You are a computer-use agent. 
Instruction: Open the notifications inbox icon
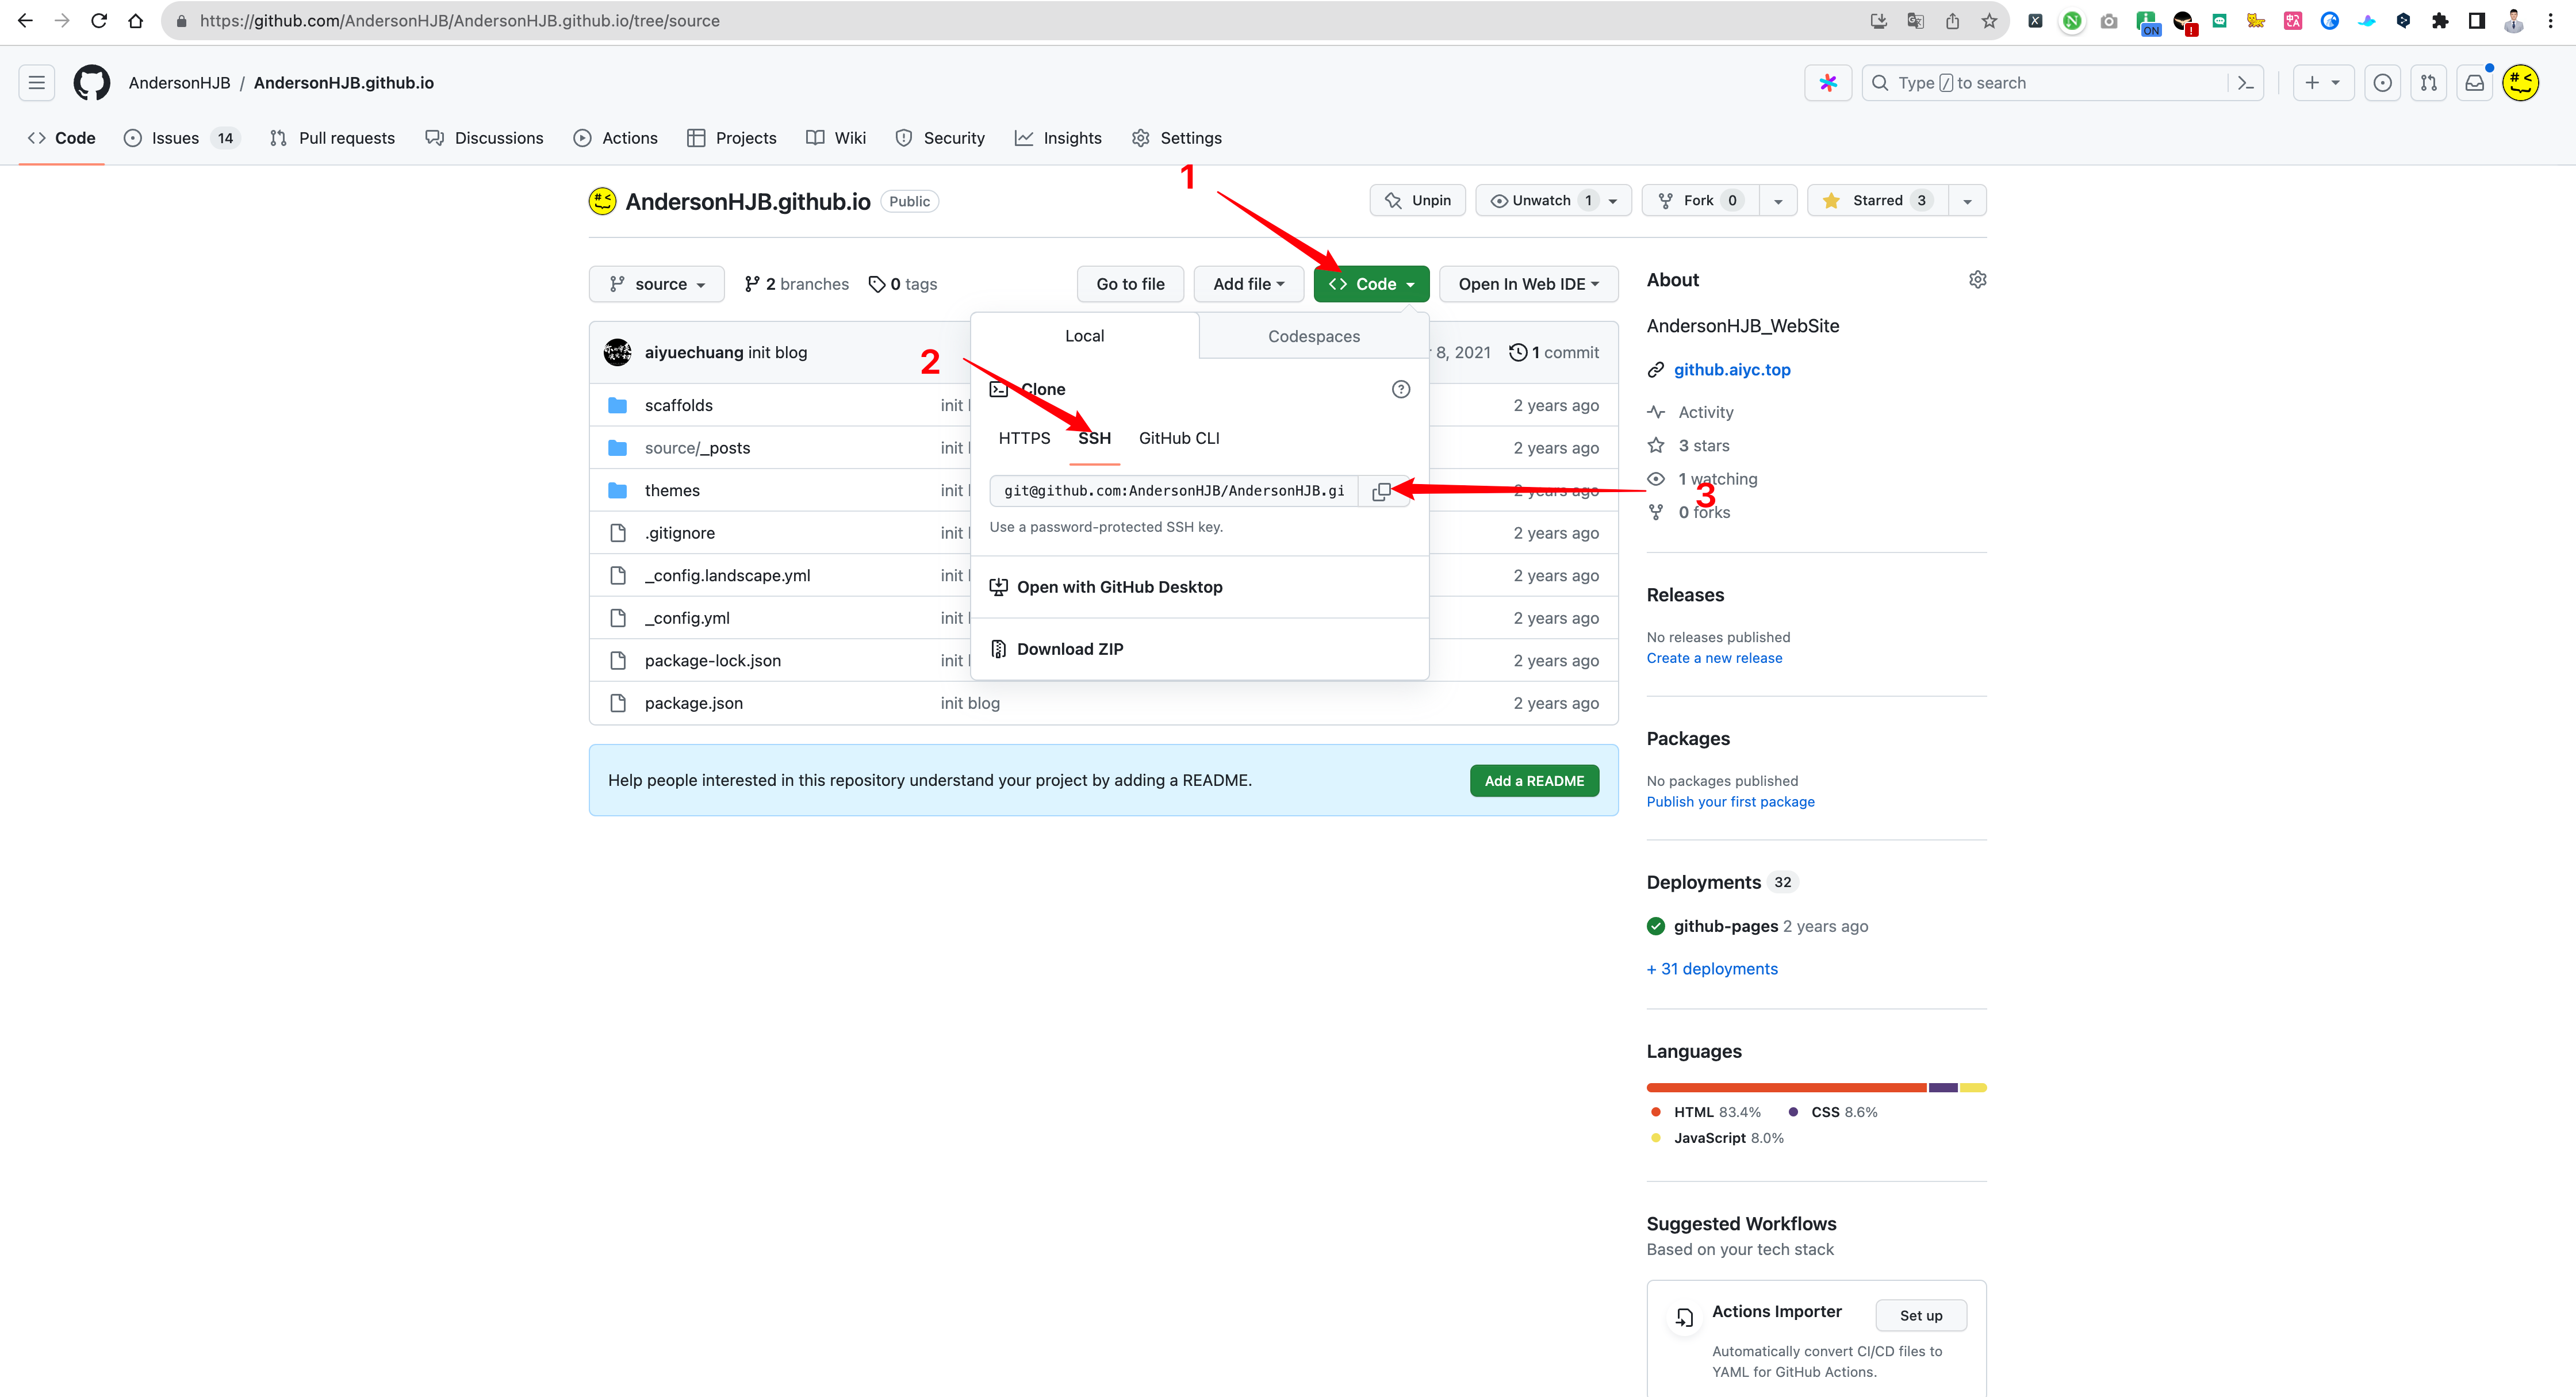2475,83
